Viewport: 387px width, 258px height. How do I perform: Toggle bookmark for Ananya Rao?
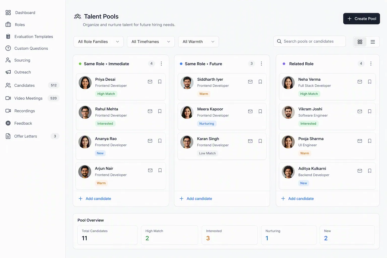pyautogui.click(x=160, y=141)
